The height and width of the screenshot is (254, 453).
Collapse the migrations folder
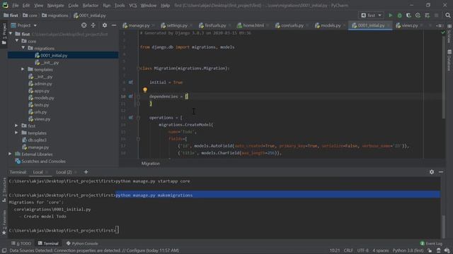coord(23,48)
